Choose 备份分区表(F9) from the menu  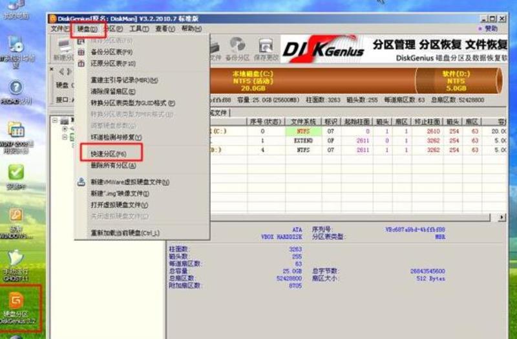click(112, 52)
